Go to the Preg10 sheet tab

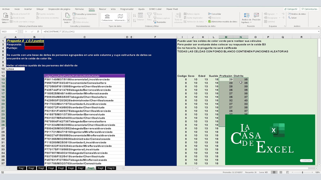[x=111, y=168]
